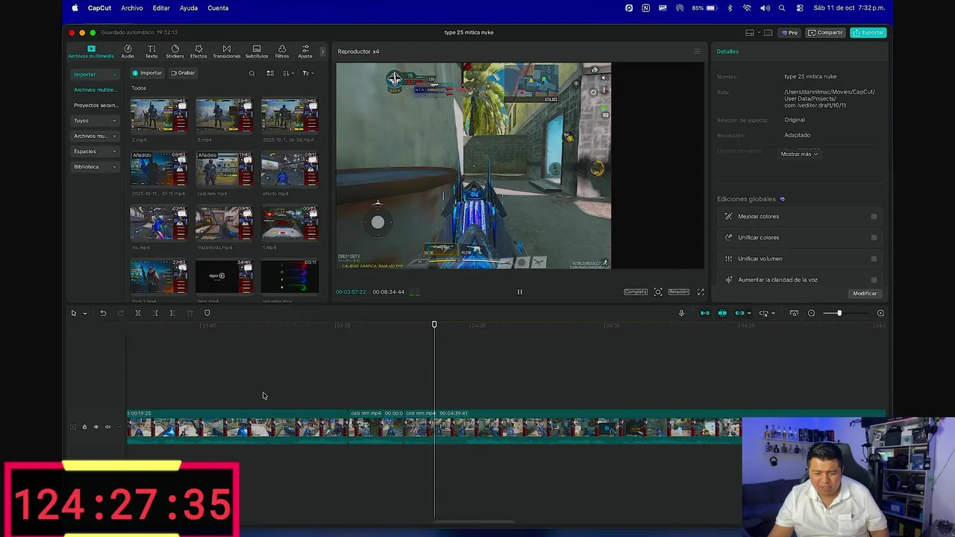
Task: Click the Importar button with plus icon
Action: click(147, 73)
